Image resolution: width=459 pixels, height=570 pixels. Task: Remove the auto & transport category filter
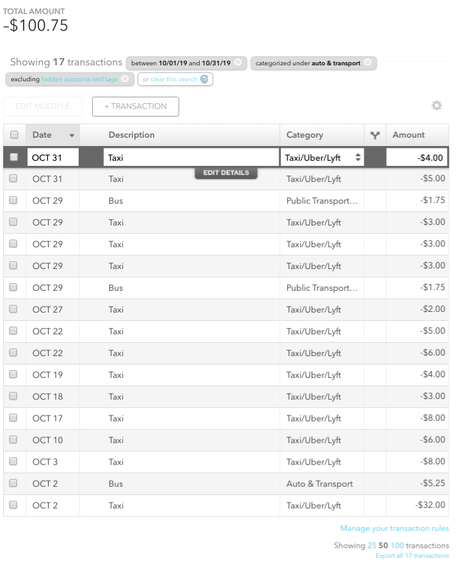point(368,63)
